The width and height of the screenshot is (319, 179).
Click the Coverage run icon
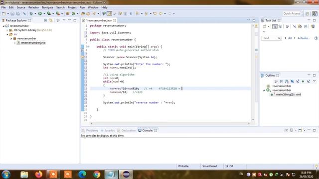[x=49, y=13]
